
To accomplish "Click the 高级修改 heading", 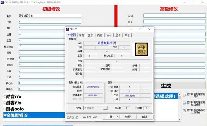I will 169,9.
